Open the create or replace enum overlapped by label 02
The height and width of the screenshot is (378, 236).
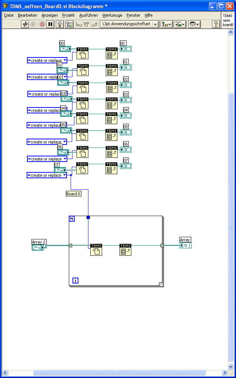47,77
